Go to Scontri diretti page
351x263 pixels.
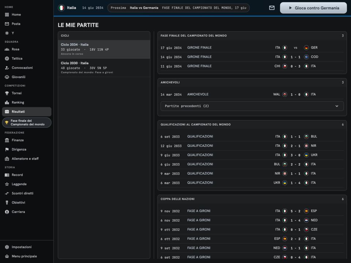pos(27,193)
